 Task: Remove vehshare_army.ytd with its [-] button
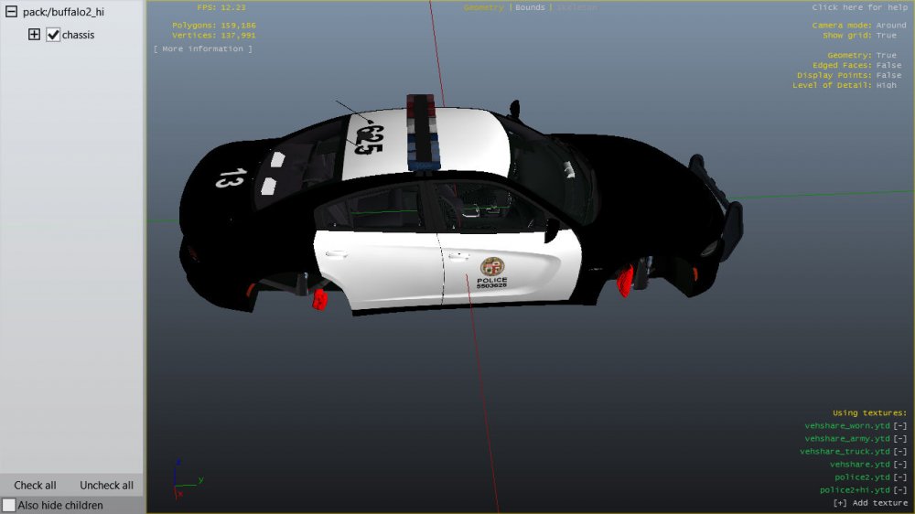pyautogui.click(x=900, y=439)
